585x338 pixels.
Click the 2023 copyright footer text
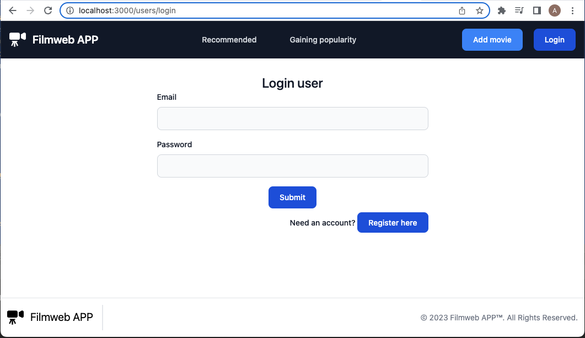coord(499,318)
